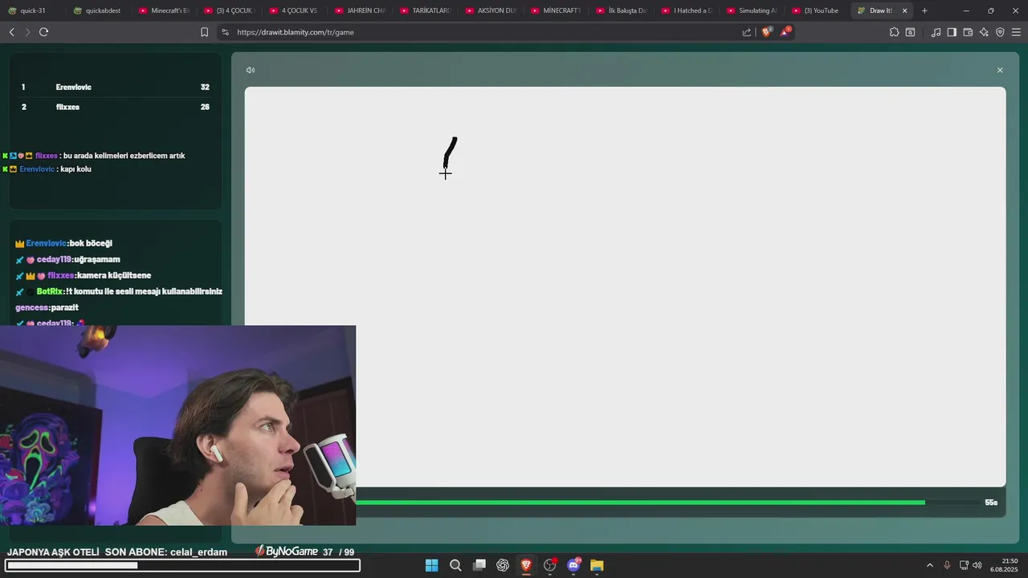Click the microphone tray icon
The width and height of the screenshot is (1028, 578).
(947, 565)
